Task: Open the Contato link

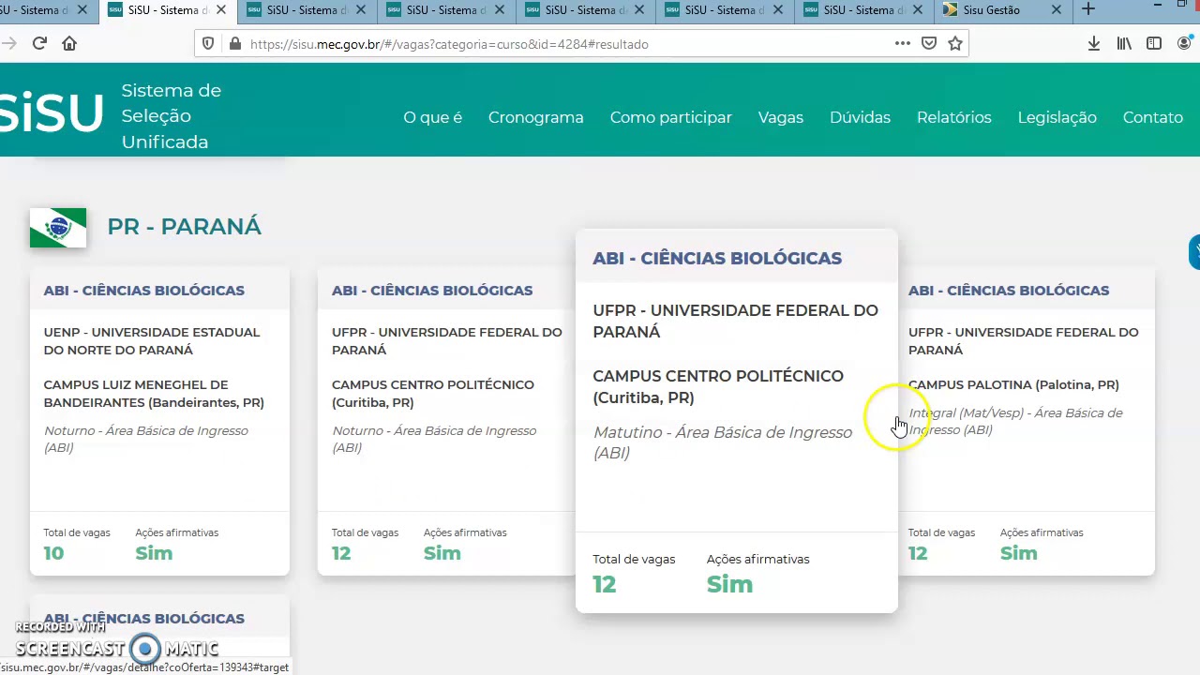Action: point(1152,117)
